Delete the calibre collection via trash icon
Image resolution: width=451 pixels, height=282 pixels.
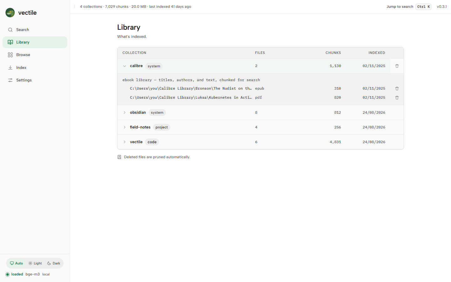[x=397, y=66]
